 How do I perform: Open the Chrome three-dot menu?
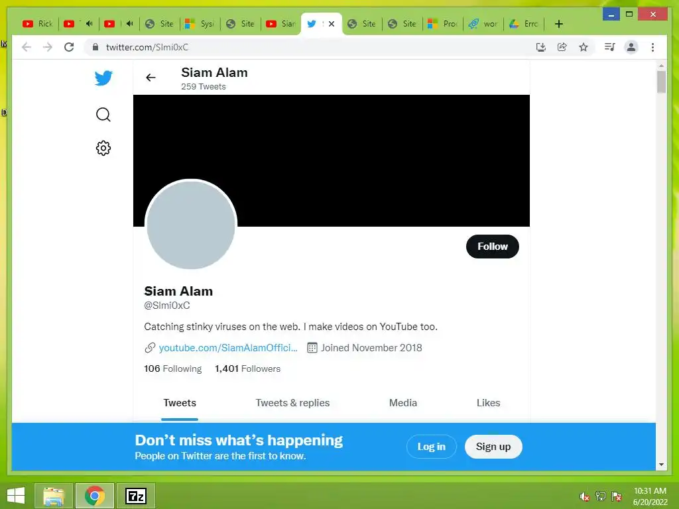pyautogui.click(x=652, y=47)
